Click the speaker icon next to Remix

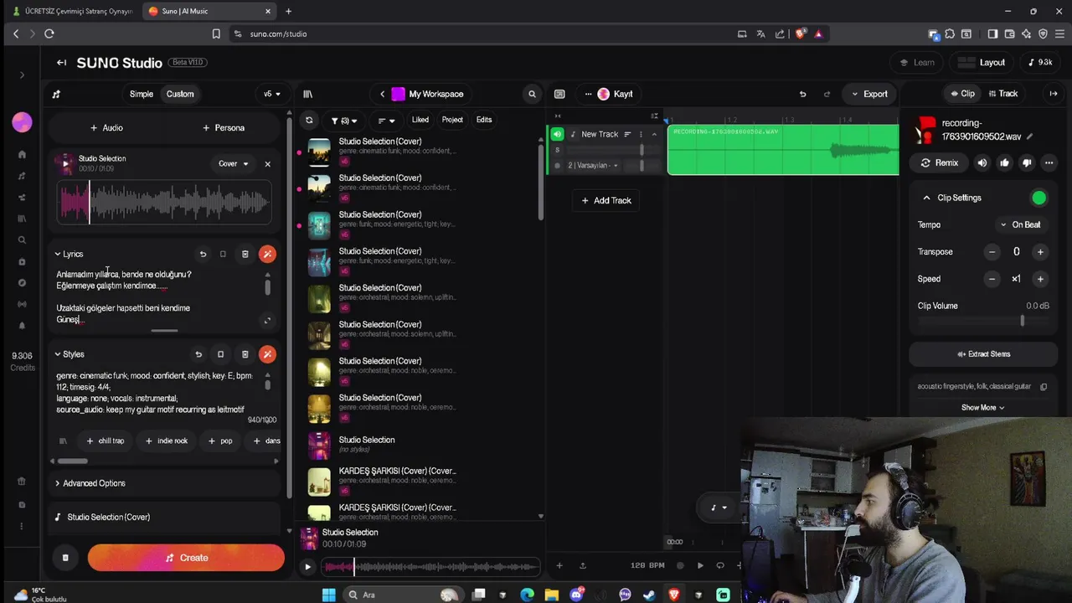(x=982, y=162)
